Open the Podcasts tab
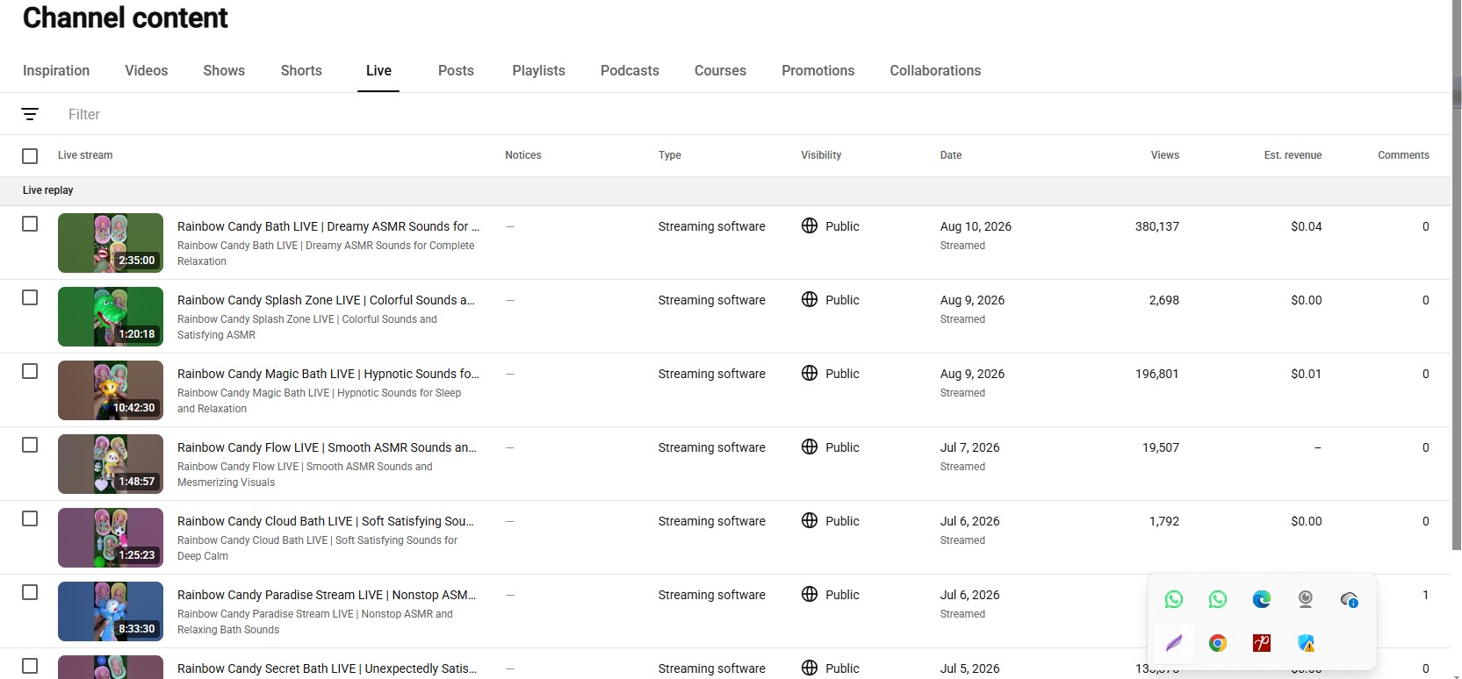This screenshot has height=679, width=1462. point(630,70)
